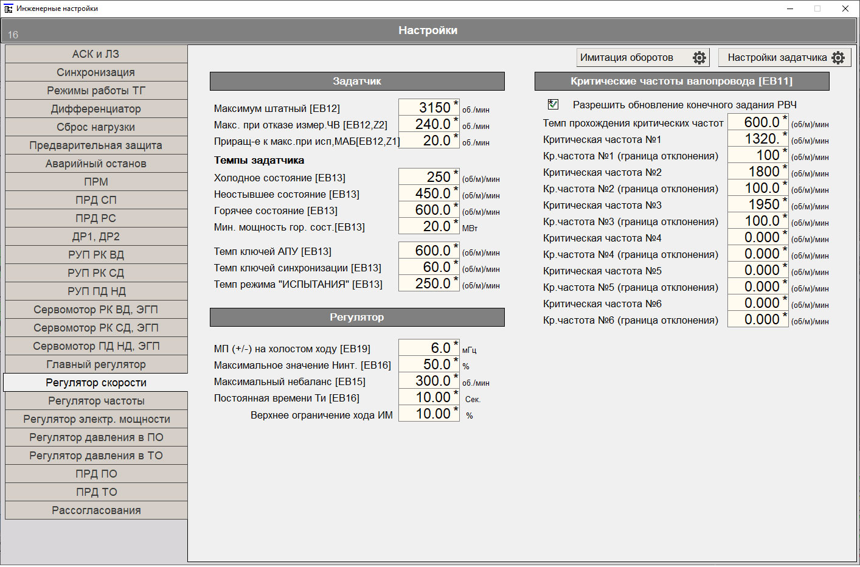The image size is (860, 567).
Task: Open РУП РК ВД tab
Action: pyautogui.click(x=96, y=255)
